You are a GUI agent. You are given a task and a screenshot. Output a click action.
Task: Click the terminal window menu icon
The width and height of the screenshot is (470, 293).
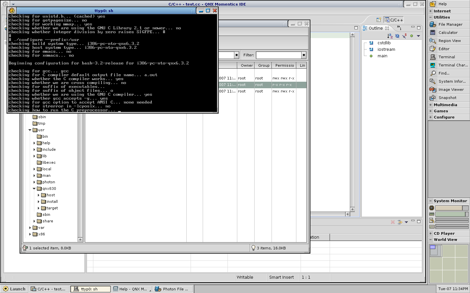tap(12, 11)
